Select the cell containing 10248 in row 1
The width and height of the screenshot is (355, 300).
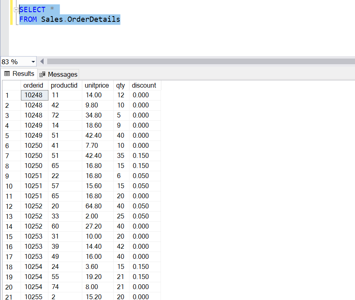tap(34, 95)
